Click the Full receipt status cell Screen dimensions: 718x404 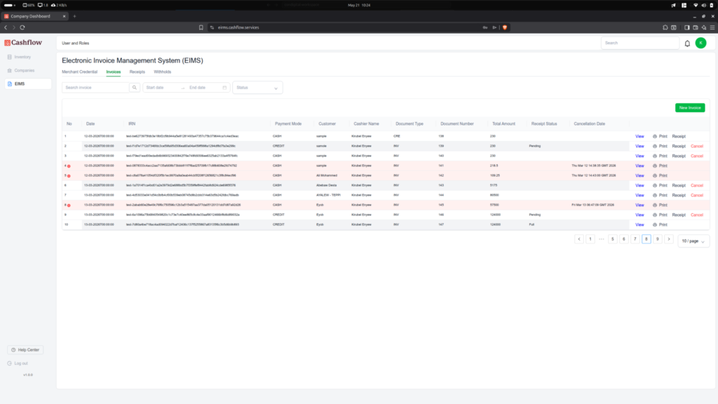[x=531, y=225]
